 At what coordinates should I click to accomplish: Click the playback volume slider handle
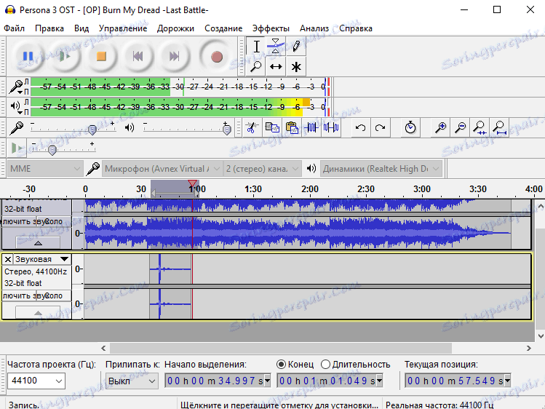(x=226, y=130)
